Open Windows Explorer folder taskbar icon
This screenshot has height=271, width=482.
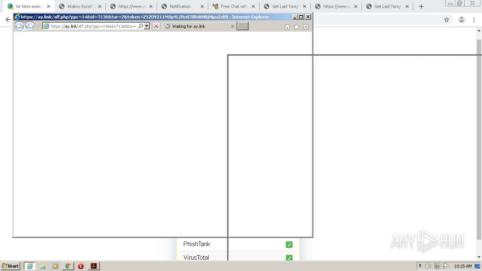click(43, 266)
